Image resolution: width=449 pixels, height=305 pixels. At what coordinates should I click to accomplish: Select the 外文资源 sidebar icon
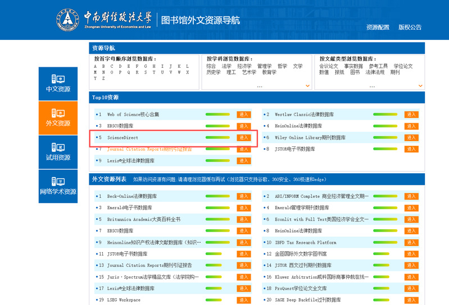click(58, 113)
